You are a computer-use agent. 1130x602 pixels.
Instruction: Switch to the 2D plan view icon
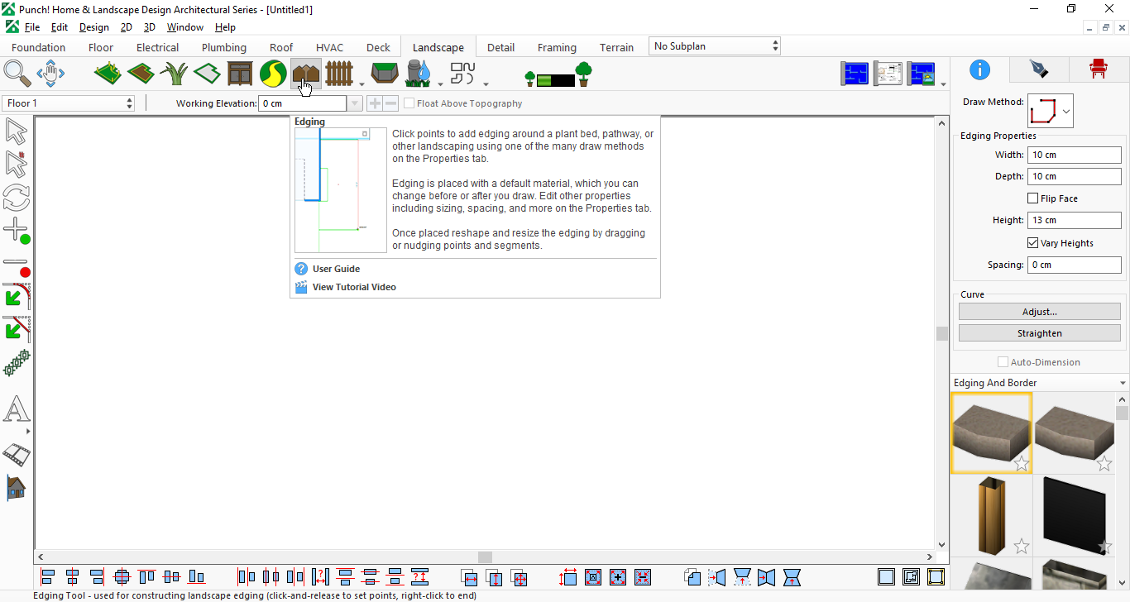click(x=855, y=74)
